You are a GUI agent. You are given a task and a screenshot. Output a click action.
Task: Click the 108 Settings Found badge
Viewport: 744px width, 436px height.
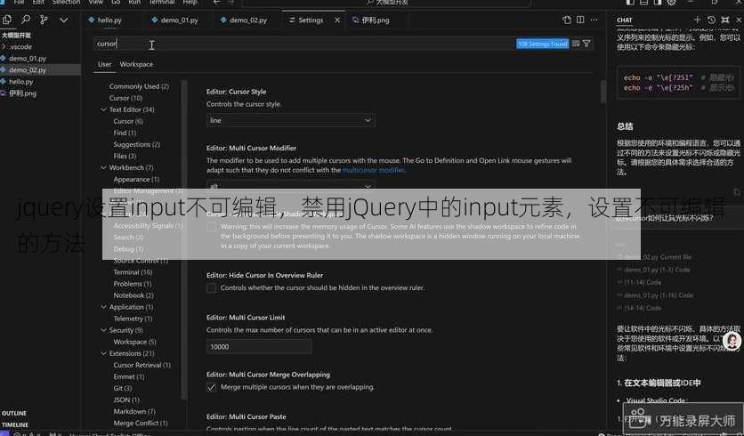coord(542,44)
